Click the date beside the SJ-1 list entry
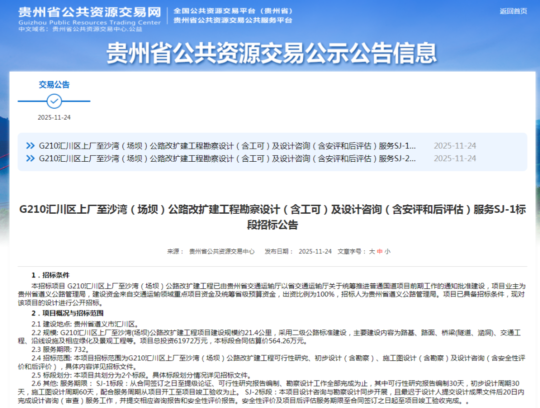The image size is (540, 408). pos(454,146)
